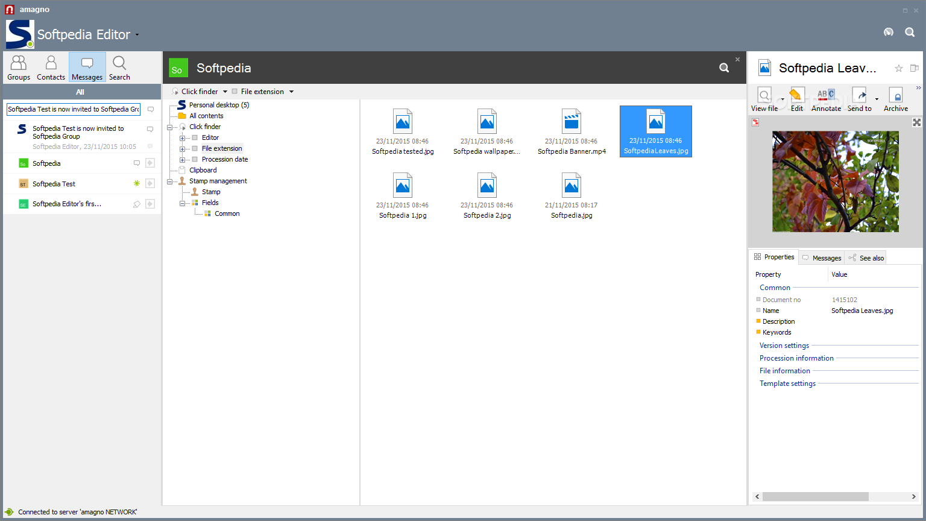Toggle File extension checkbox in filter toolbar
The width and height of the screenshot is (926, 521).
[x=235, y=92]
